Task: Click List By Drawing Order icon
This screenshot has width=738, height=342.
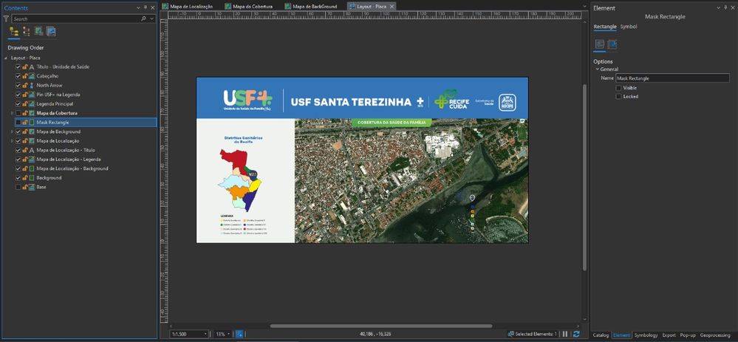Action: [x=14, y=32]
